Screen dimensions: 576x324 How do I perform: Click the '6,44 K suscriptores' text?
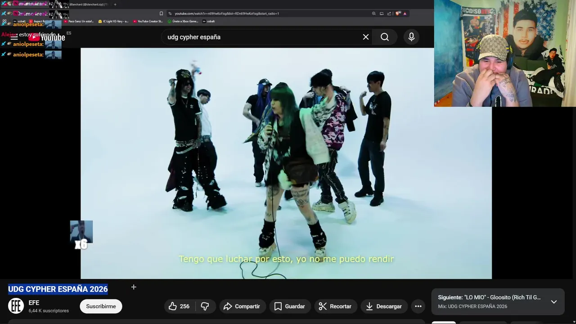click(49, 310)
